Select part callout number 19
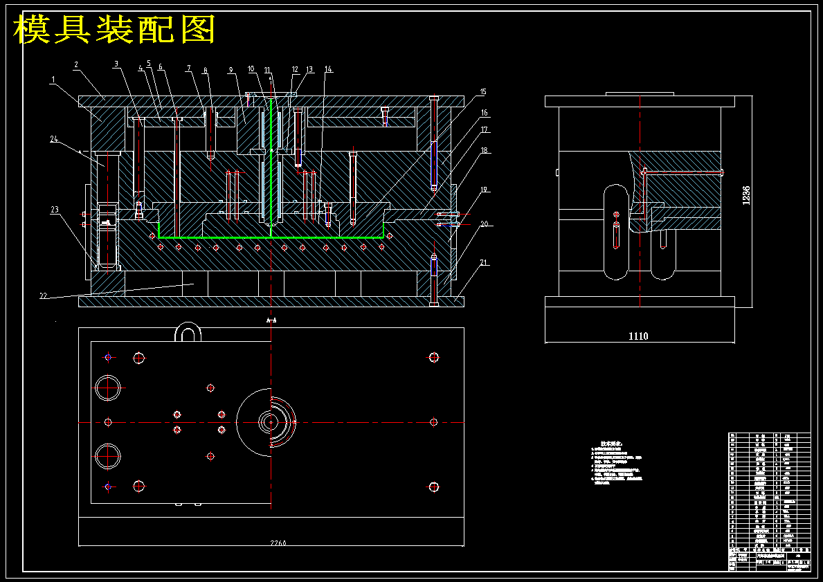This screenshot has width=823, height=582. point(485,190)
